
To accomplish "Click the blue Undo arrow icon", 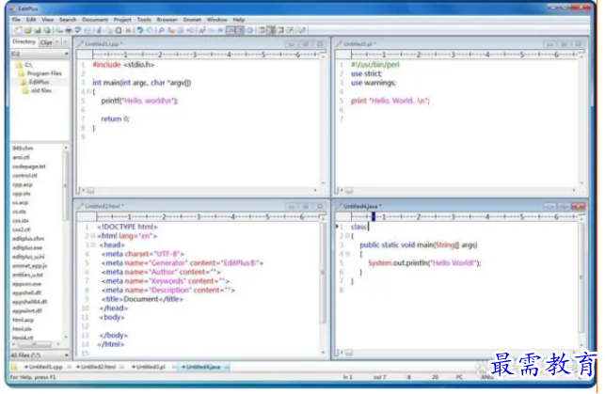I will click(139, 30).
